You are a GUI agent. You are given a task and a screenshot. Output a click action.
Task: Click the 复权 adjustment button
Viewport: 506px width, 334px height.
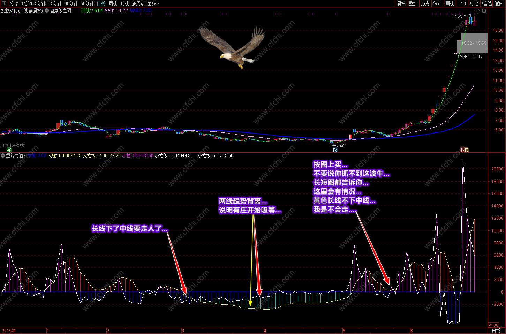point(401,3)
